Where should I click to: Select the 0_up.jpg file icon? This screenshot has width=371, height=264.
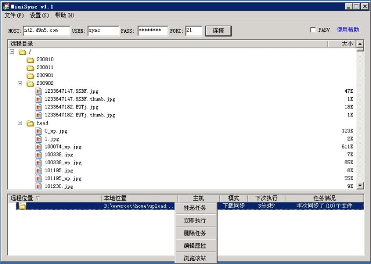[39, 131]
